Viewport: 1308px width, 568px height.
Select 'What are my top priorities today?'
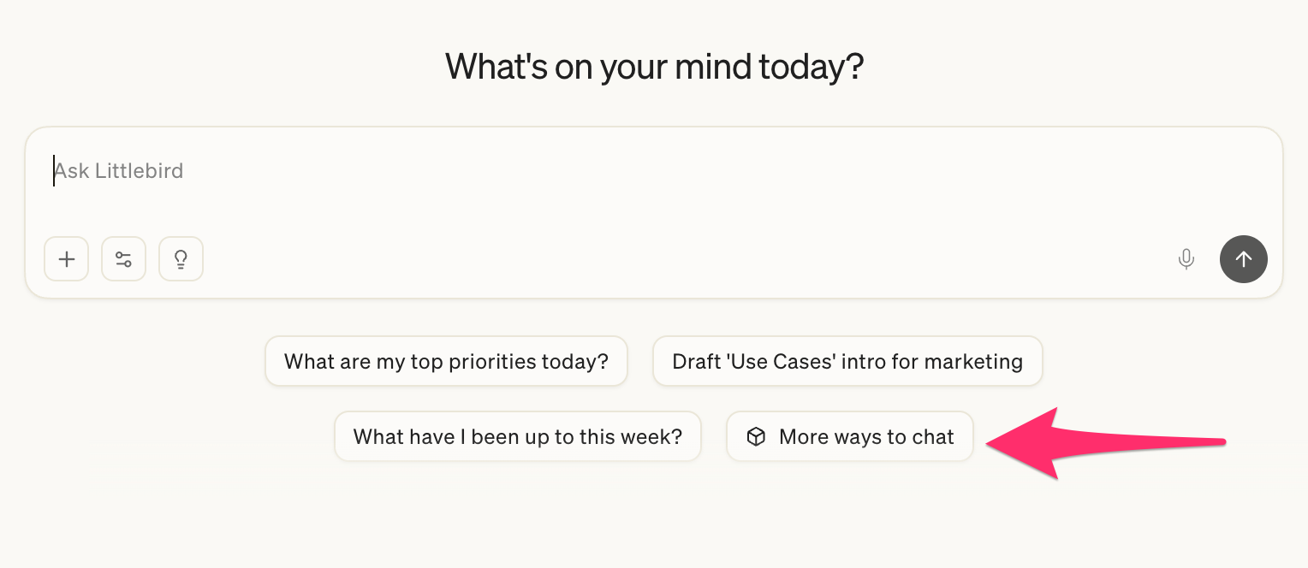click(446, 361)
